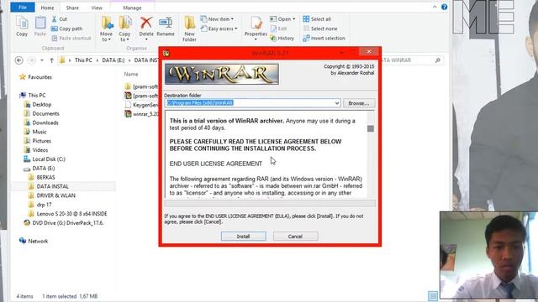
Task: Click the Paste icon in the ribbon
Action: [40, 23]
